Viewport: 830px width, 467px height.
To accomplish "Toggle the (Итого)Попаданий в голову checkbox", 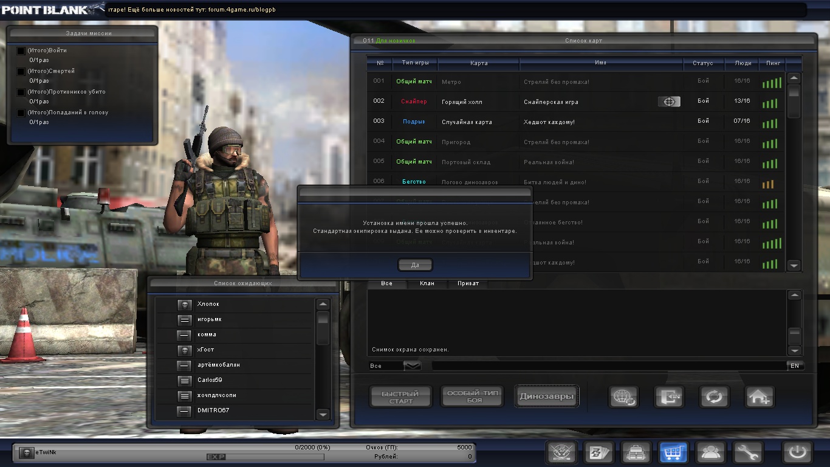I will pyautogui.click(x=21, y=113).
